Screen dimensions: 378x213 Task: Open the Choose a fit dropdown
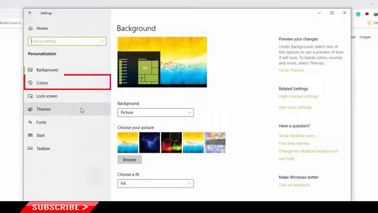coord(155,183)
